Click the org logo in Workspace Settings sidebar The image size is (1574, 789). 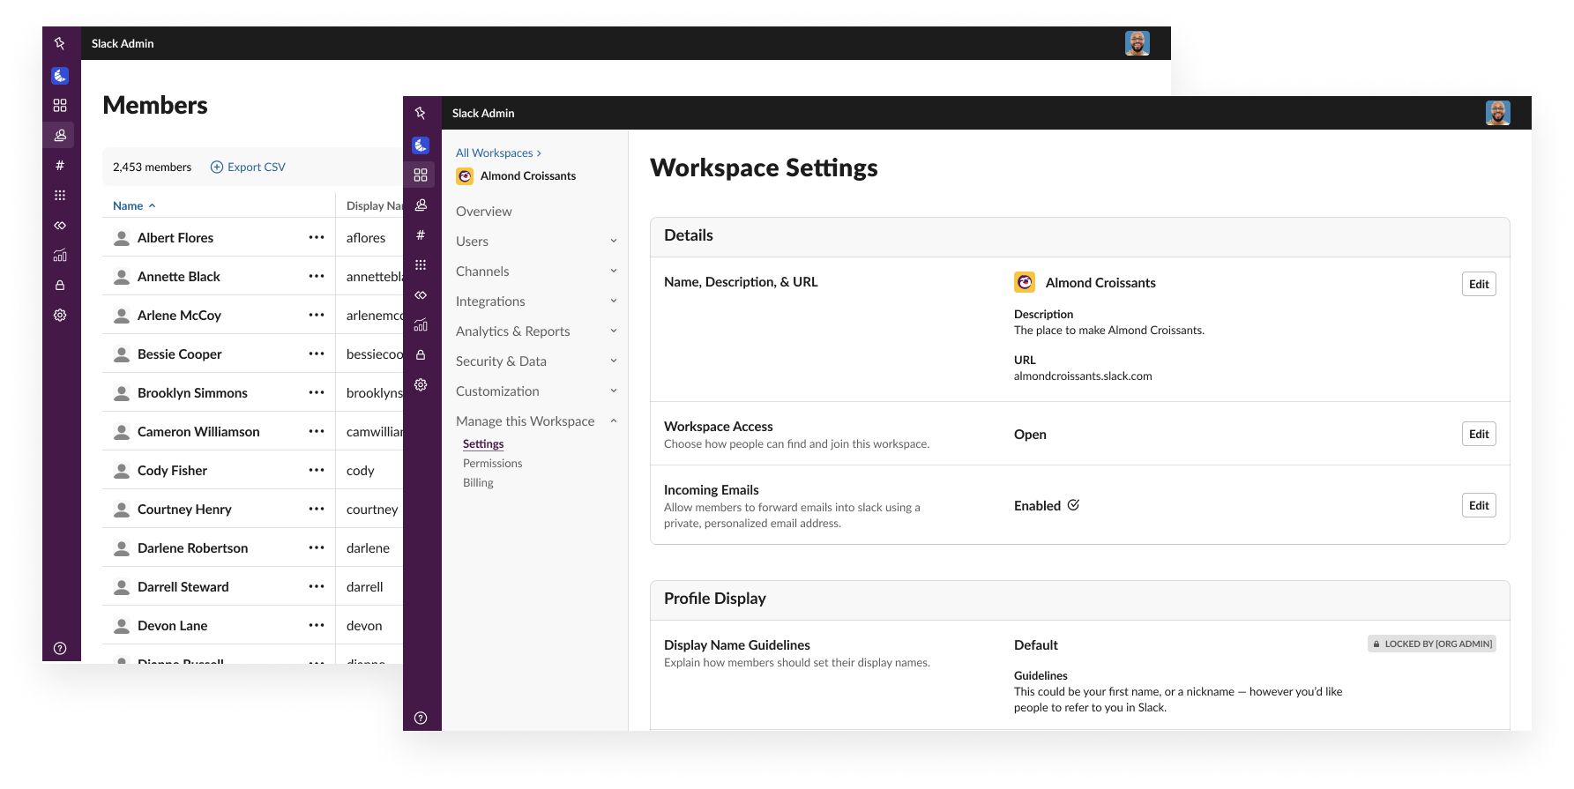(x=421, y=145)
